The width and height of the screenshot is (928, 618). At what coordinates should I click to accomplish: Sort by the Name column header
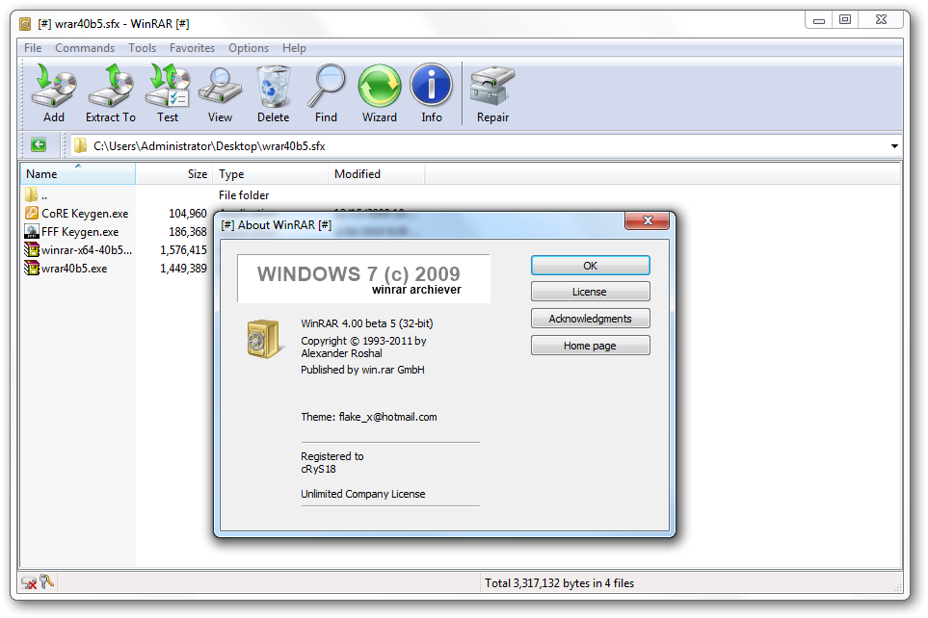point(77,174)
